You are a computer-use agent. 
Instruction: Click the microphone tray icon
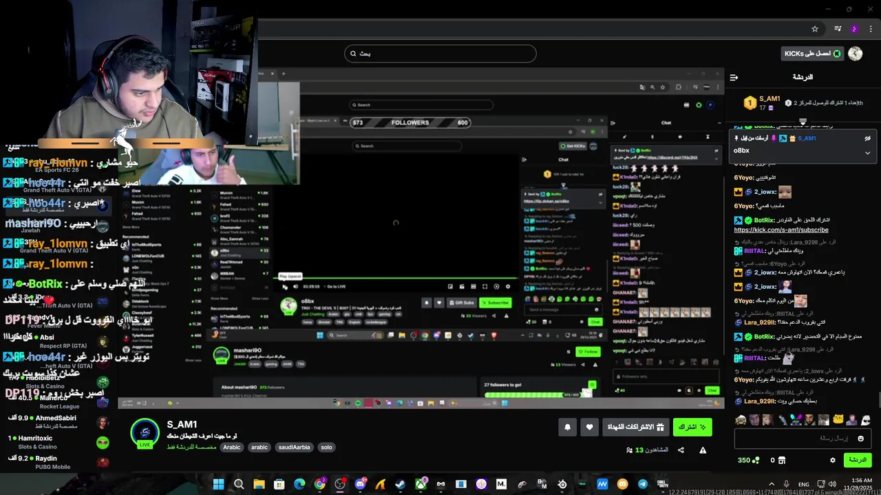(787, 484)
